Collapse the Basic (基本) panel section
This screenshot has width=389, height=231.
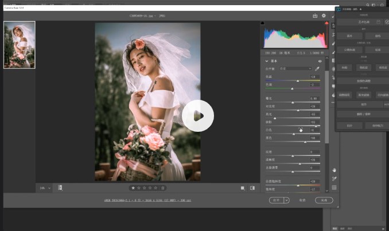click(266, 61)
